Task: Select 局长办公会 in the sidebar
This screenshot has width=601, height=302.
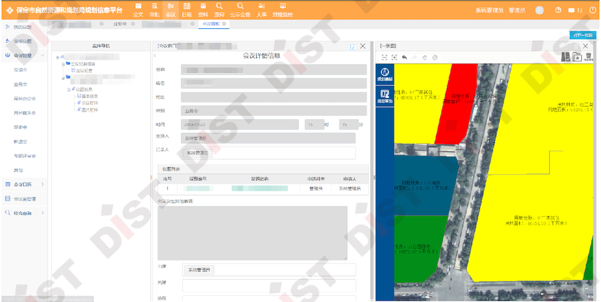Action: [x=25, y=98]
